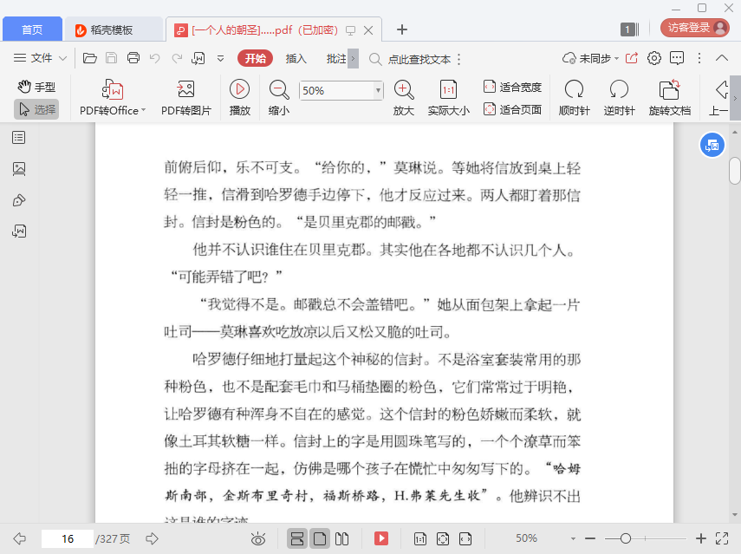Image resolution: width=741 pixels, height=554 pixels.
Task: Decrease zoom with minus button
Action: tap(590, 538)
